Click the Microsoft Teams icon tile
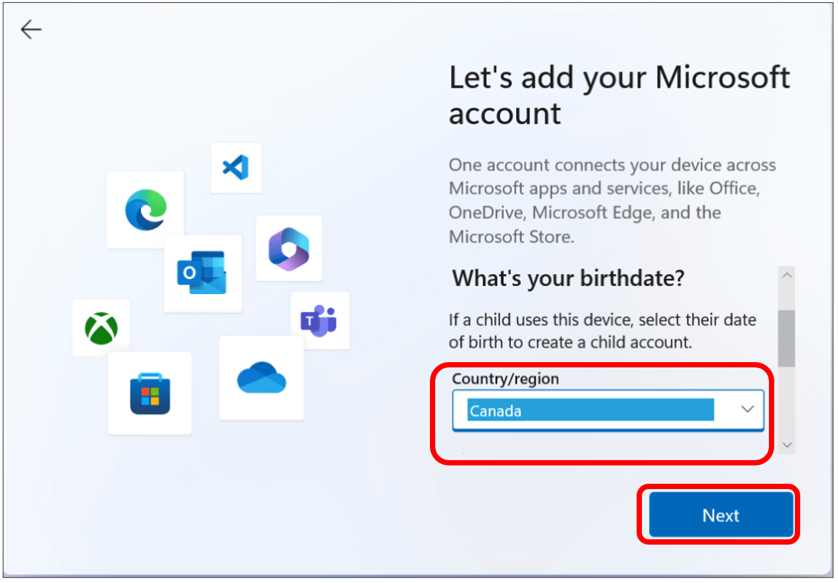838x583 pixels. (319, 321)
